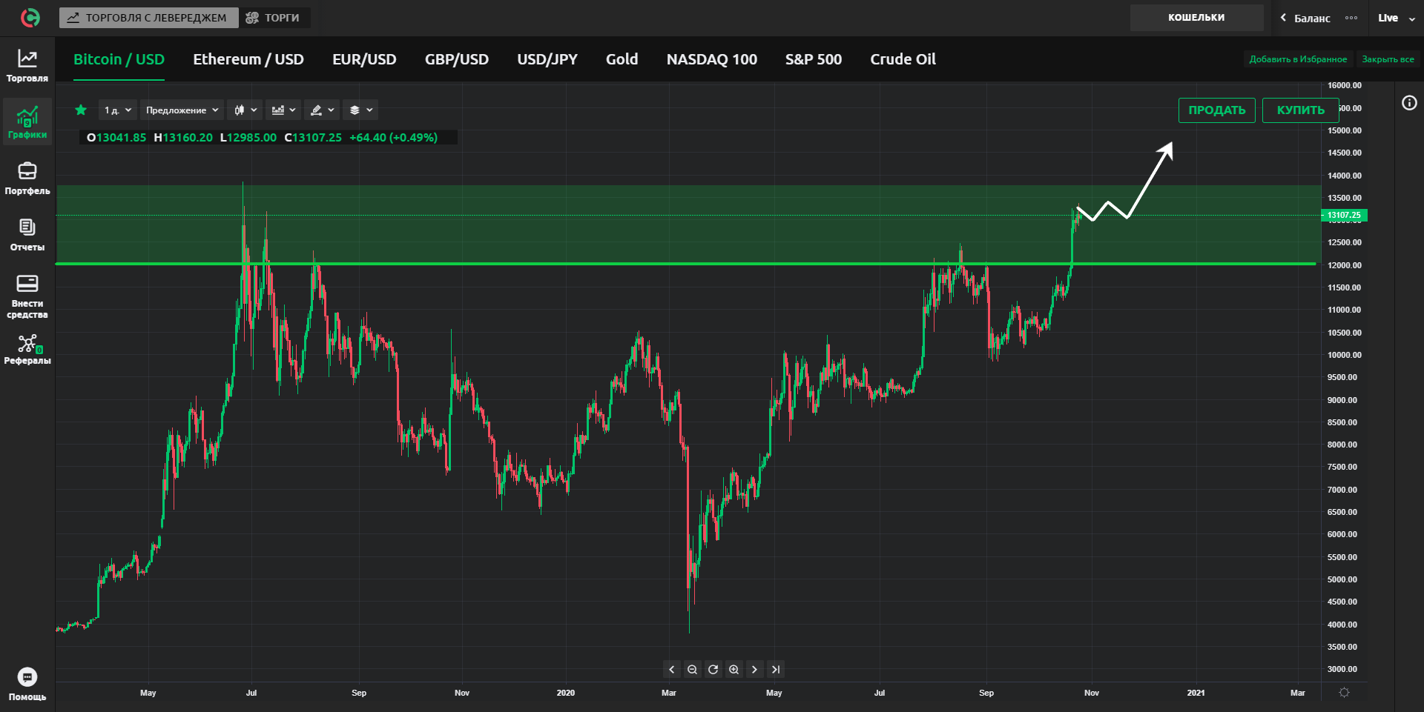Screen dimensions: 1424x712
Task: Open КОШЕЛЬКИ wallets button
Action: point(1196,18)
